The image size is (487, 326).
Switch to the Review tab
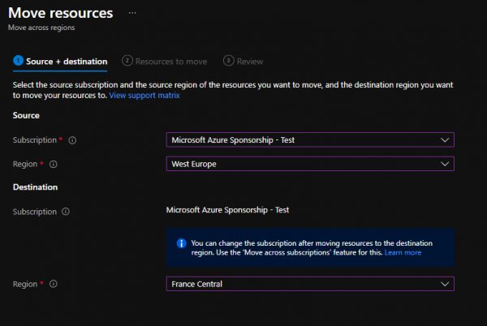coord(243,62)
